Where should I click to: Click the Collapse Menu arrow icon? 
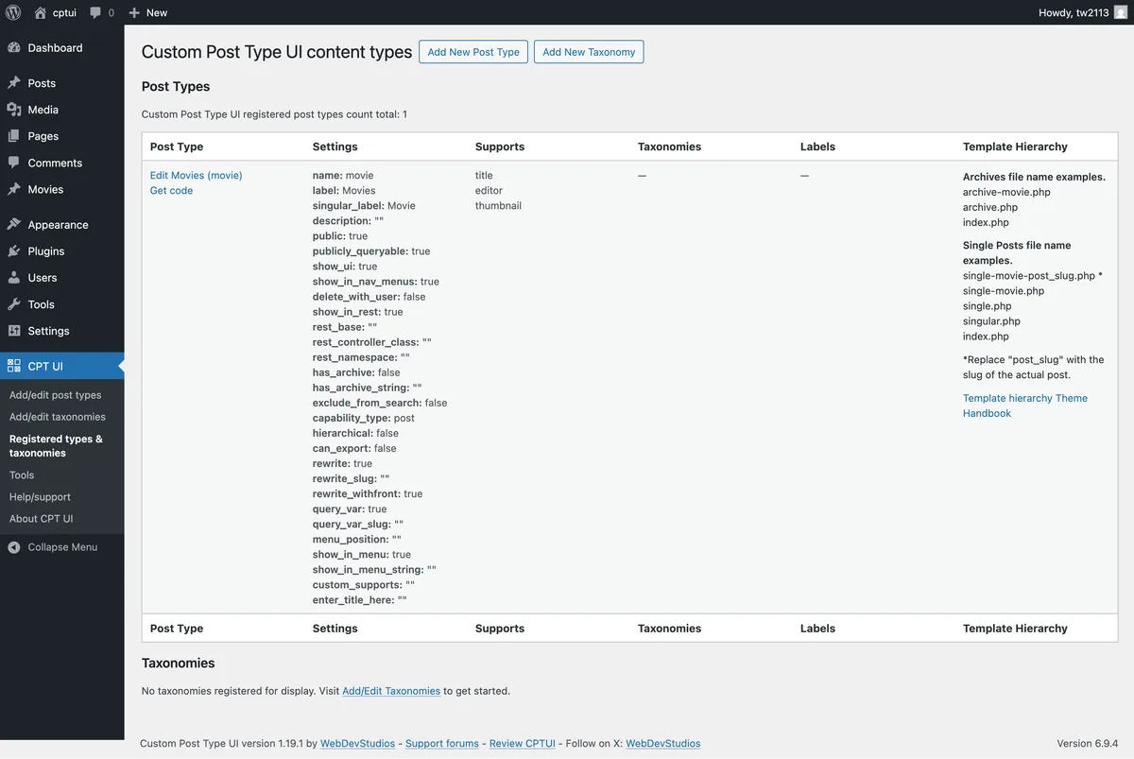click(x=14, y=547)
